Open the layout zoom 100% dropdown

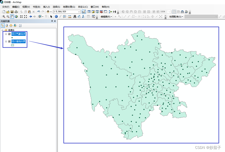click(x=169, y=12)
